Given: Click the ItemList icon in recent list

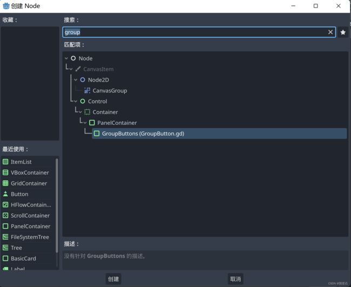Looking at the screenshot, I should coord(5,162).
